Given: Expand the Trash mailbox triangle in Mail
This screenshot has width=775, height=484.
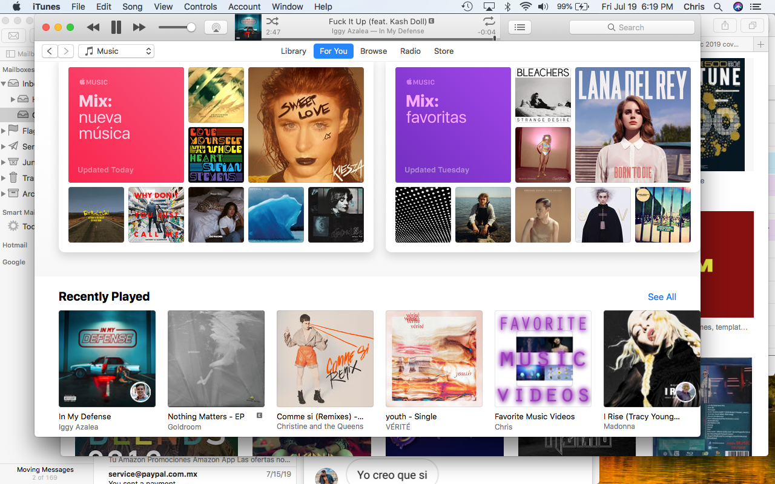Looking at the screenshot, I should point(4,178).
